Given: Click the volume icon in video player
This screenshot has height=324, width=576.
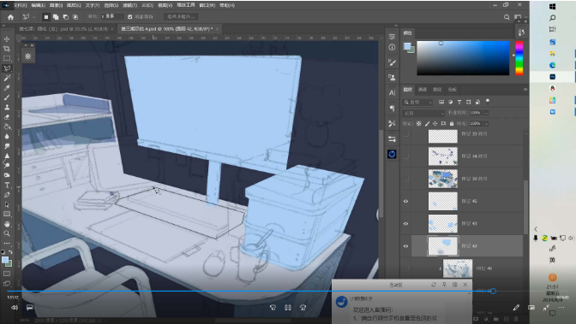Looking at the screenshot, I should 15,308.
